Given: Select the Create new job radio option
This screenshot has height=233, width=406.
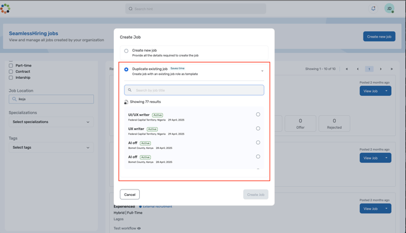Looking at the screenshot, I should click(126, 51).
